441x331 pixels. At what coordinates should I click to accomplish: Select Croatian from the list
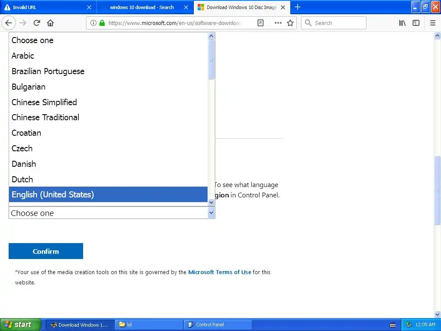[108, 133]
